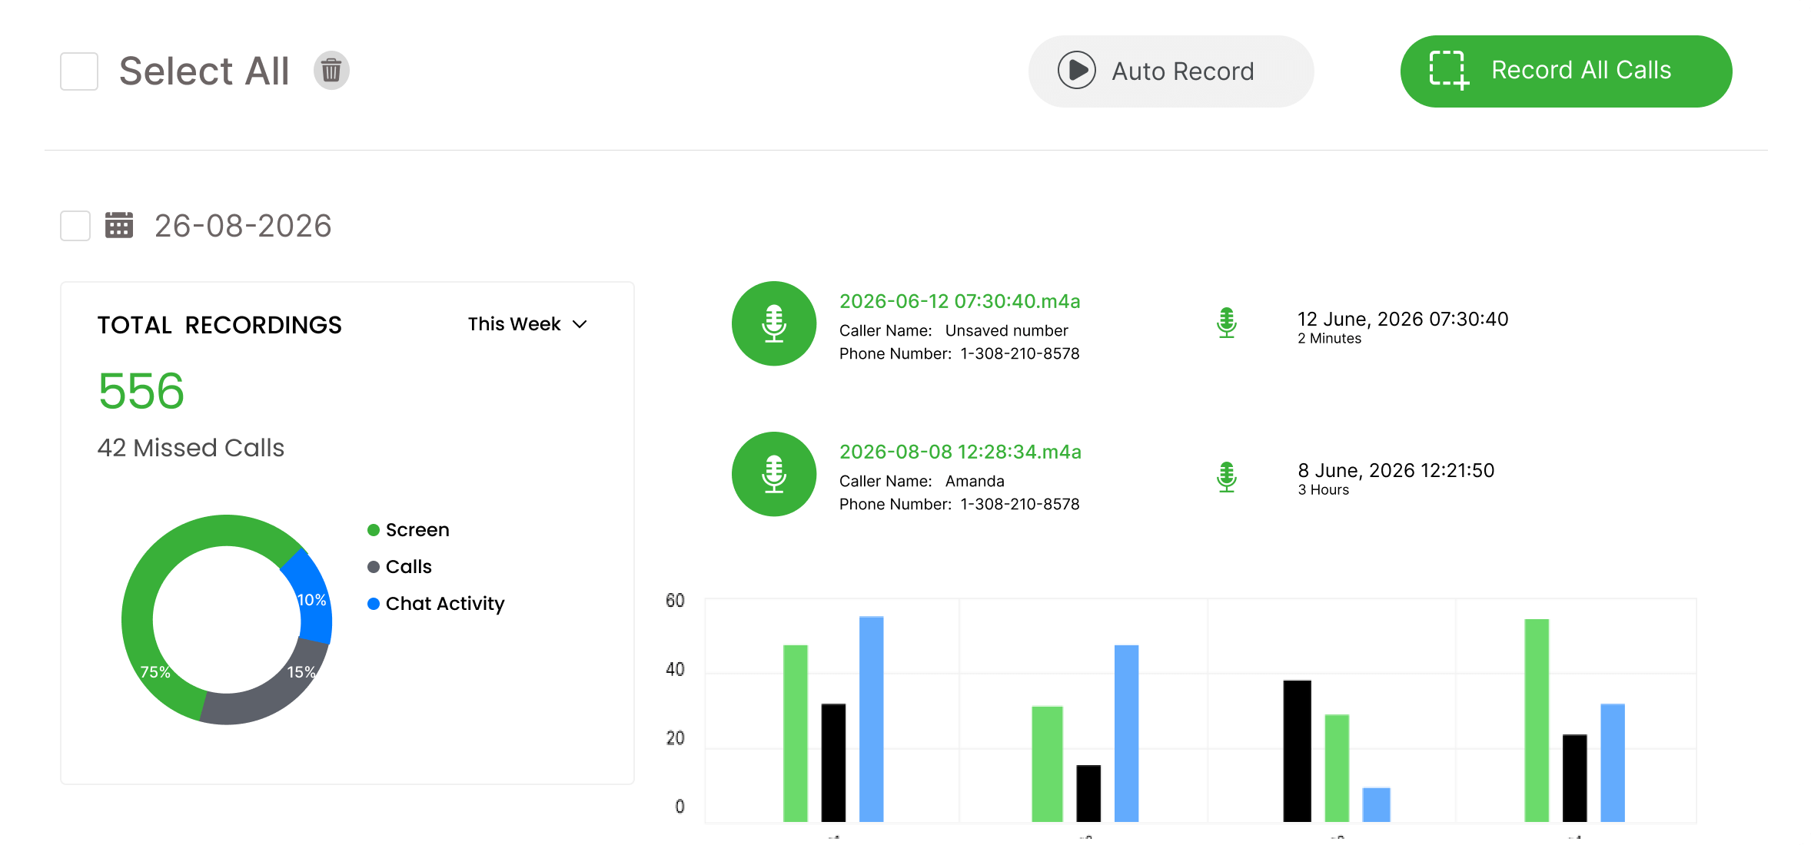
Task: Open recording 2026-08-08 12:28:34.m4a
Action: click(960, 452)
